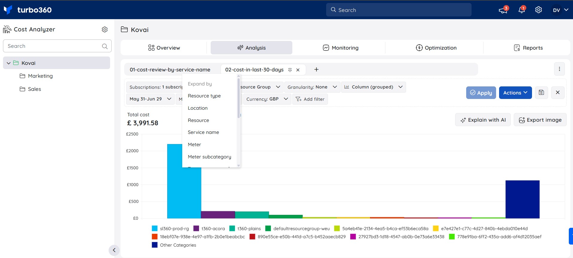Open the 01-cost-review-by-service-name view tab
Image resolution: width=573 pixels, height=258 pixels.
coord(170,70)
